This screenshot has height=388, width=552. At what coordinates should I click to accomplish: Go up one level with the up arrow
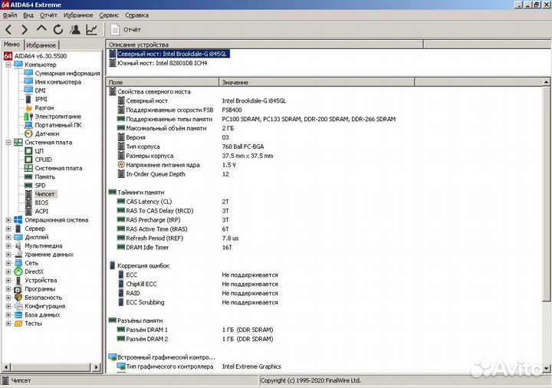pyautogui.click(x=41, y=29)
